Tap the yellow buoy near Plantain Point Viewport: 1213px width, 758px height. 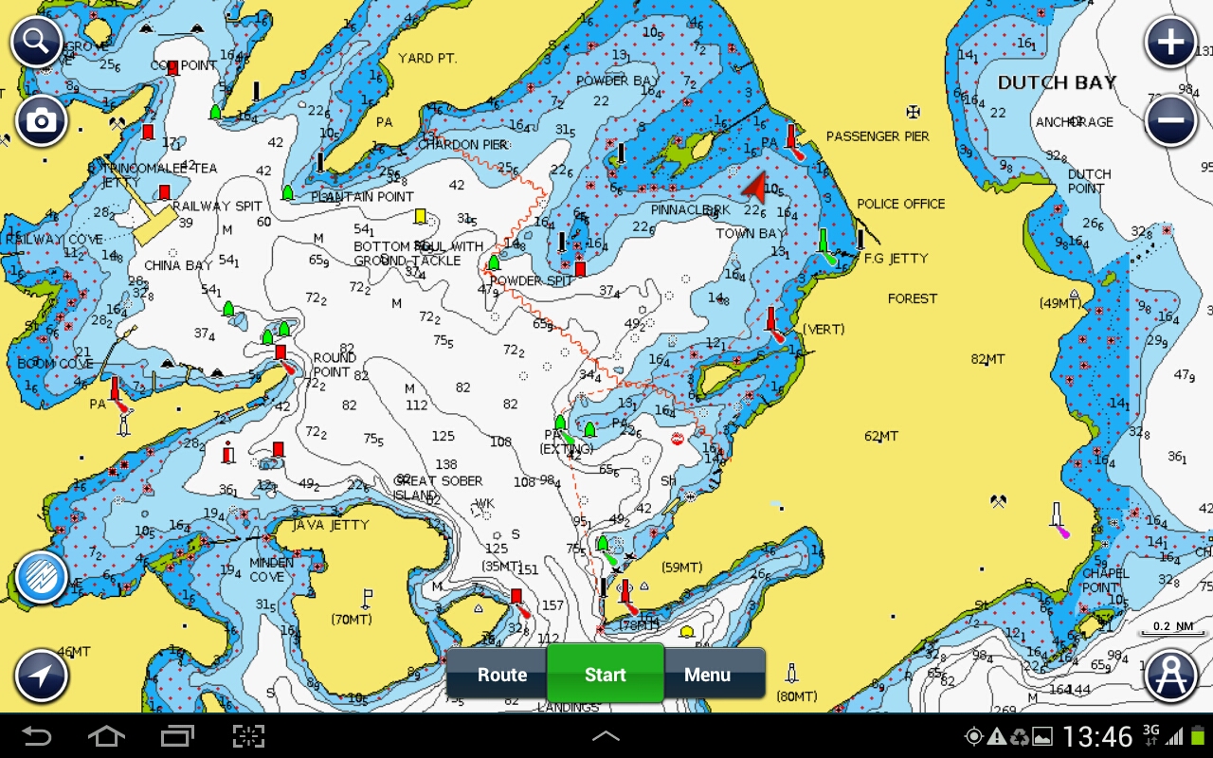tap(420, 217)
